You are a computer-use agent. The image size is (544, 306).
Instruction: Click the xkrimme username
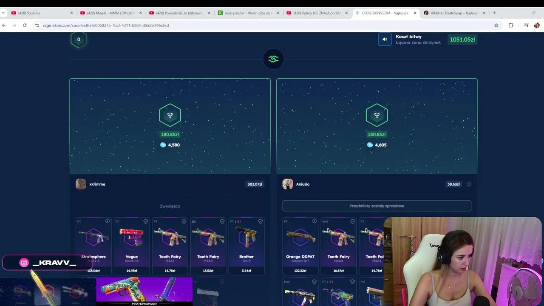pos(97,184)
